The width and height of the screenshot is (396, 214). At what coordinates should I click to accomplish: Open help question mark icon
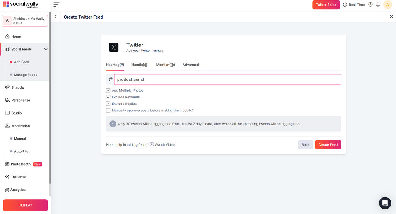coord(370,5)
